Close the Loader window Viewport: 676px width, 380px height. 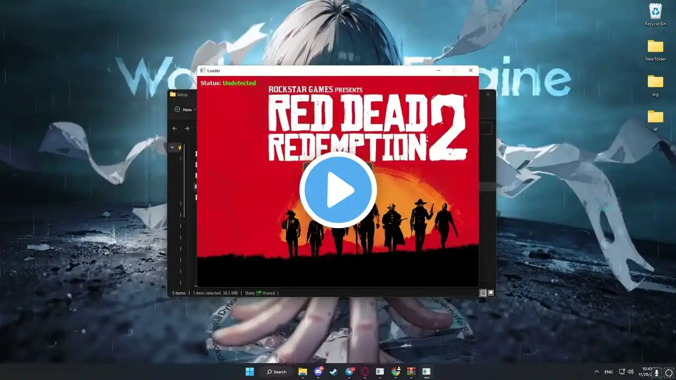(471, 70)
